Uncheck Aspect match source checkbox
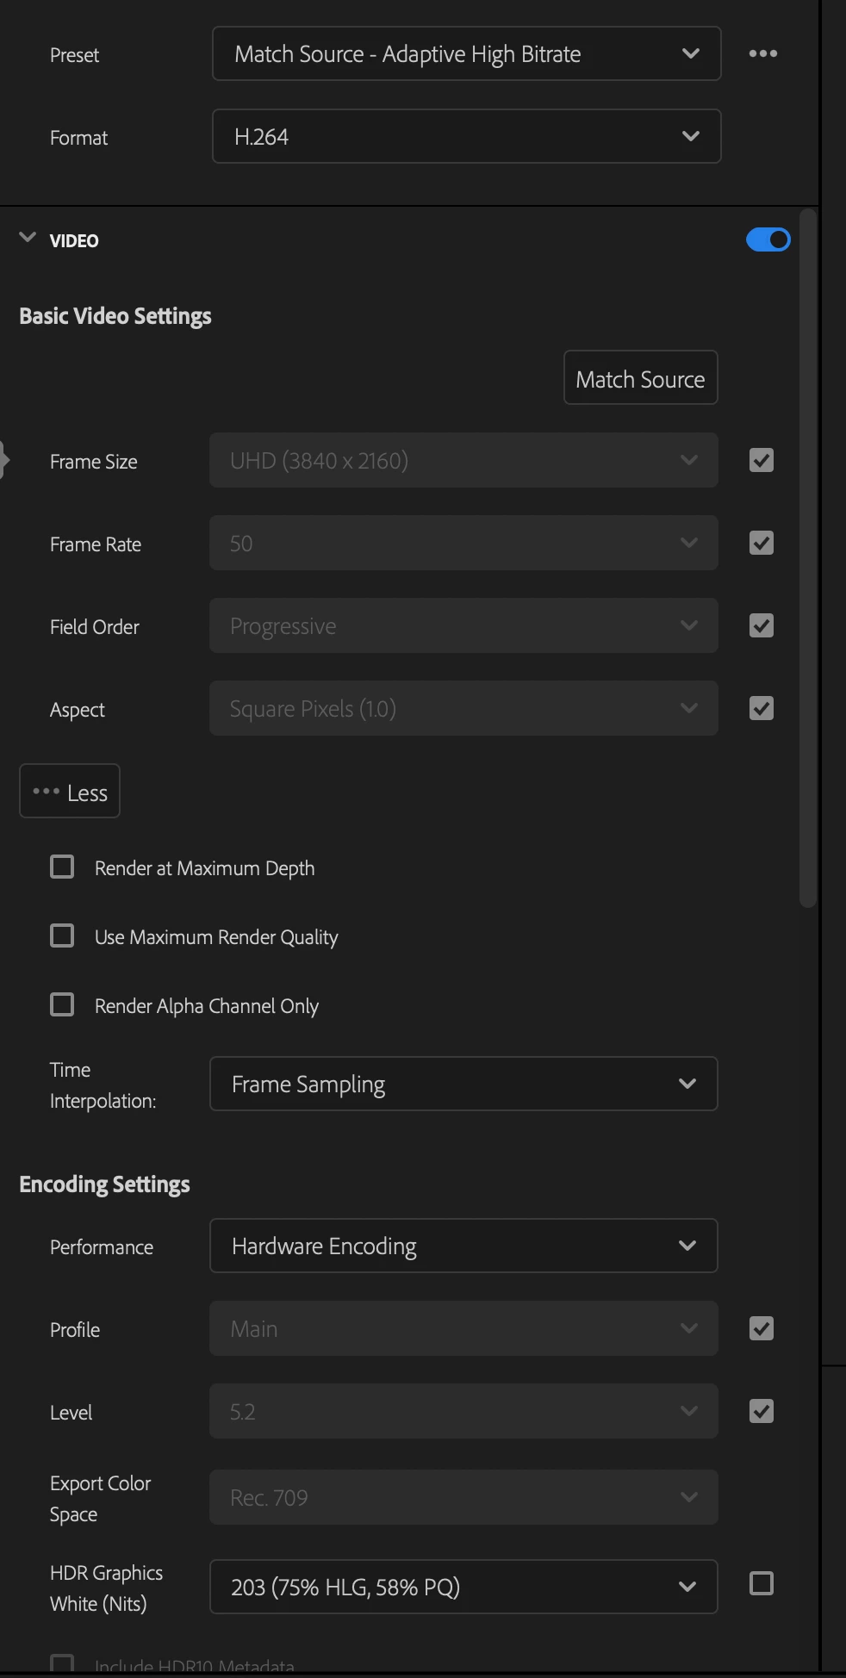846x1678 pixels. [x=762, y=708]
